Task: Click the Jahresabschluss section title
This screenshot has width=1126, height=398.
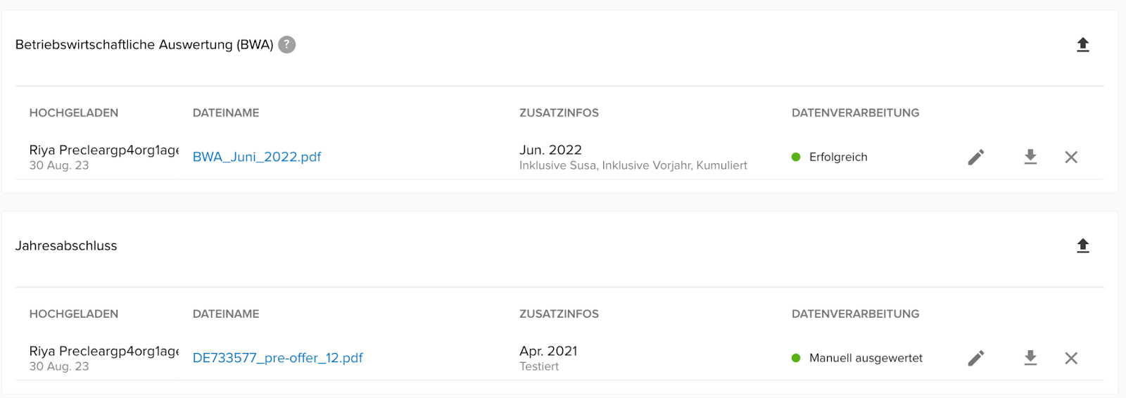Action: tap(66, 245)
